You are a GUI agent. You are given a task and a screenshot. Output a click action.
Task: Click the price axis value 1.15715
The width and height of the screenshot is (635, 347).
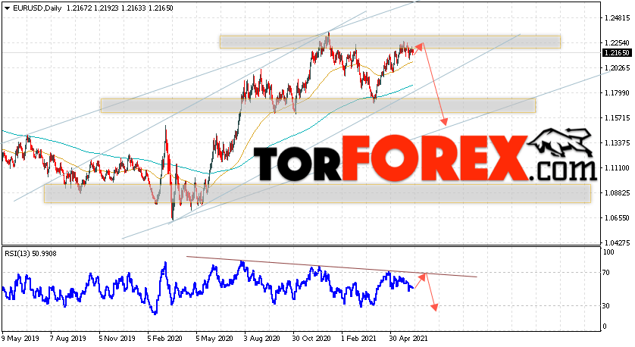pos(617,118)
